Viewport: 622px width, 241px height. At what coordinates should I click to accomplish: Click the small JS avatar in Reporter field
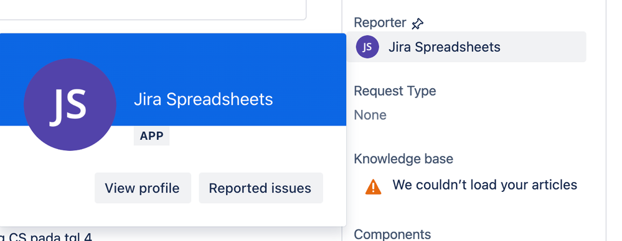[x=367, y=47]
